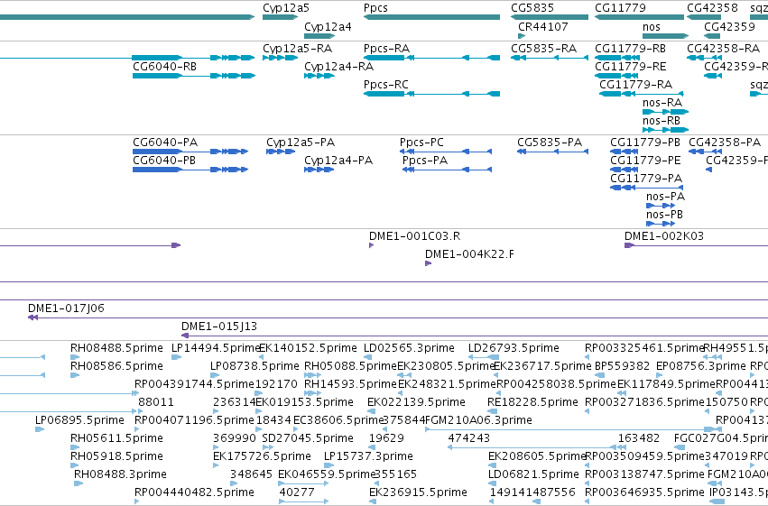Click the CG6040-PA protein label

(x=165, y=143)
